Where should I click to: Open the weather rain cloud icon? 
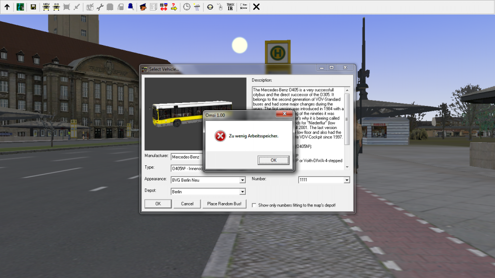click(197, 7)
